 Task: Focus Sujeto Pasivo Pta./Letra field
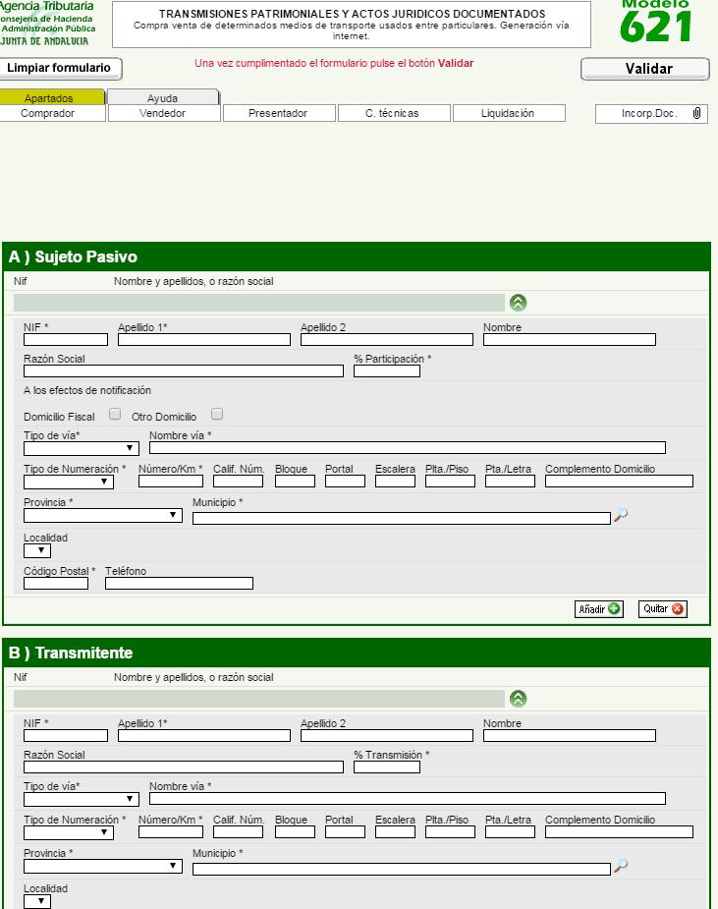(510, 482)
